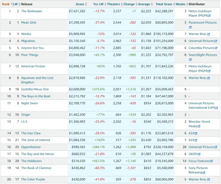221x184 pixels.
Task: Open external link icon under Paramount Pictures
Action: click(x=190, y=27)
